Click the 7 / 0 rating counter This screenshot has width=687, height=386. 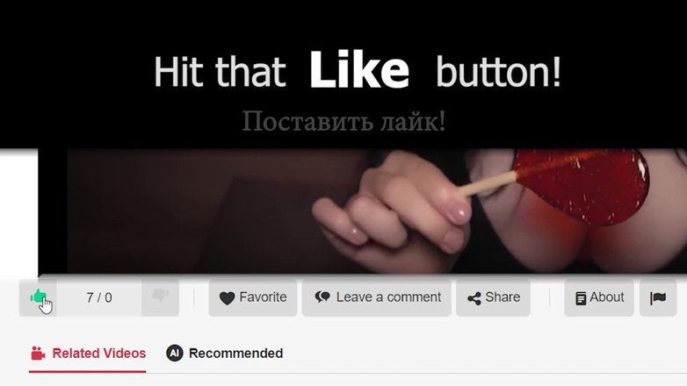tap(99, 297)
